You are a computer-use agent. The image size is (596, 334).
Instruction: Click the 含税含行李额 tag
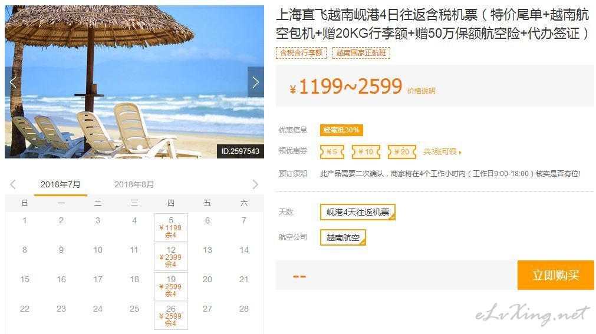pyautogui.click(x=301, y=53)
